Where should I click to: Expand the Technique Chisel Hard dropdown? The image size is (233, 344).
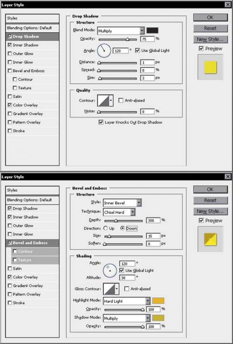(x=119, y=212)
